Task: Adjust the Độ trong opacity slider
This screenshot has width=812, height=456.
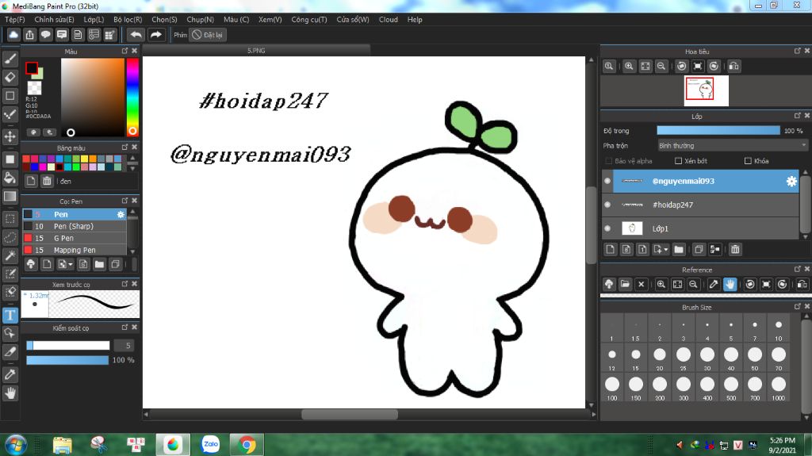Action: click(x=718, y=131)
